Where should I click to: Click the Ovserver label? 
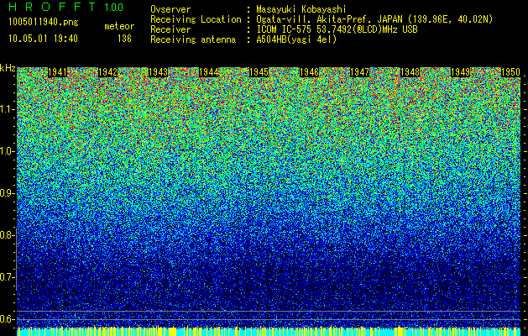(x=170, y=10)
